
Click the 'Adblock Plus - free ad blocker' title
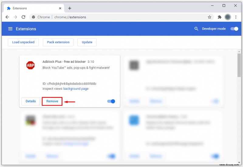click(x=64, y=62)
